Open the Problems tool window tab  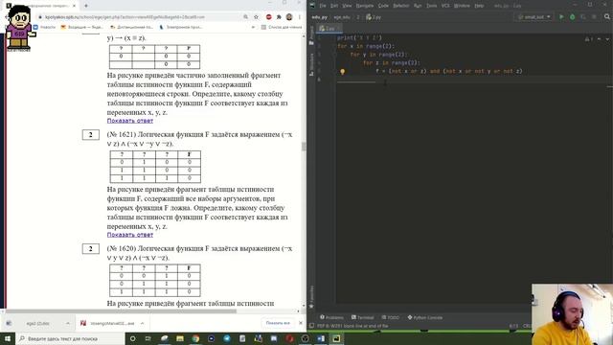pyautogui.click(x=331, y=317)
